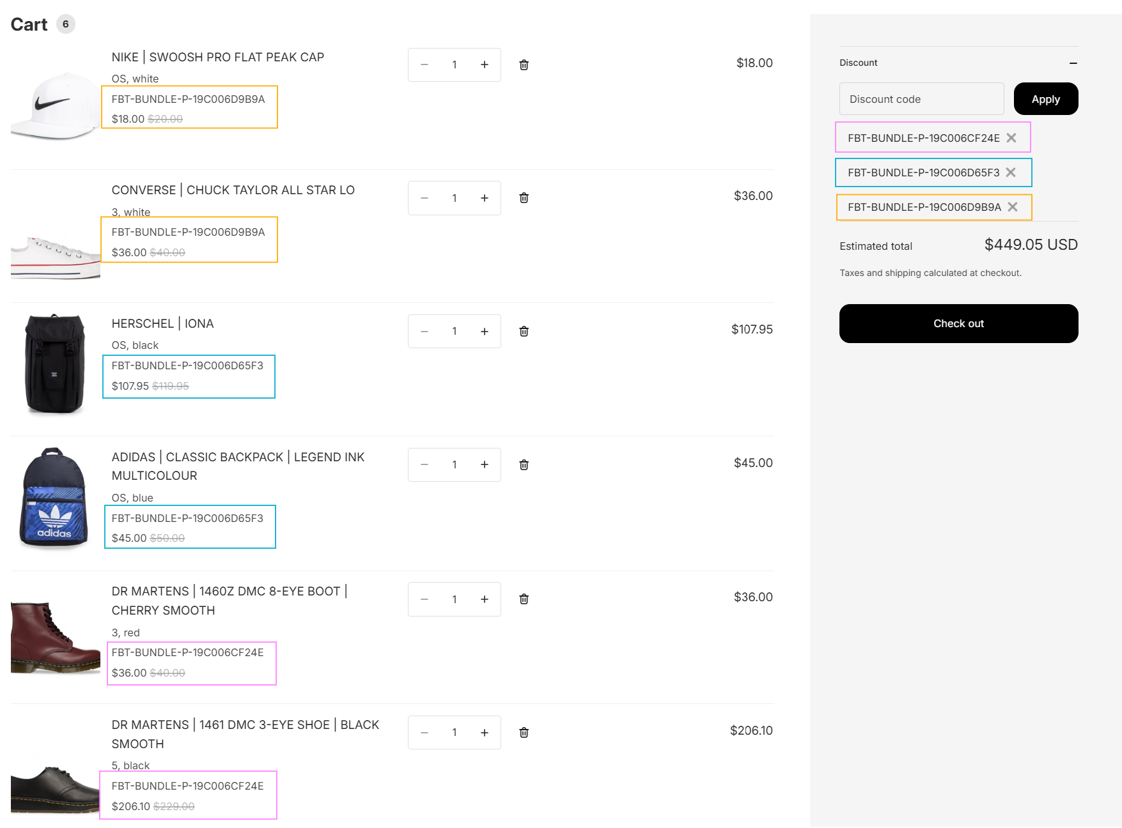Image resolution: width=1122 pixels, height=828 pixels.
Task: View the white Nike cap thumbnail
Action: (x=56, y=105)
